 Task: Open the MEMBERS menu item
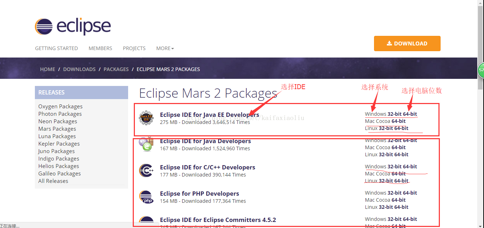[100, 48]
